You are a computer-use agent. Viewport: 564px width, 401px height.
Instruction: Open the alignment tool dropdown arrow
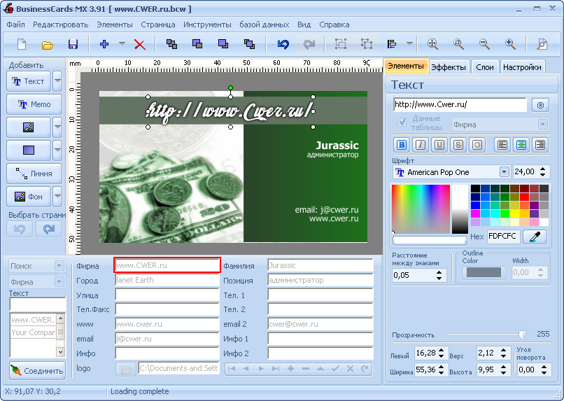(x=409, y=44)
